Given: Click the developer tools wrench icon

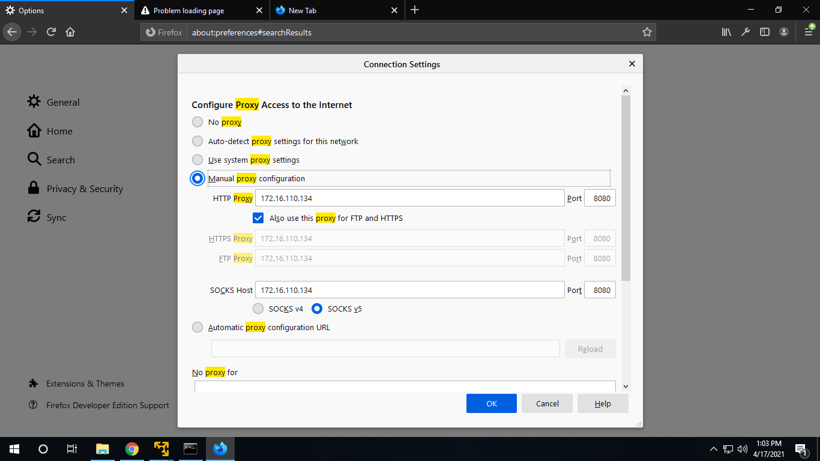Looking at the screenshot, I should point(746,32).
